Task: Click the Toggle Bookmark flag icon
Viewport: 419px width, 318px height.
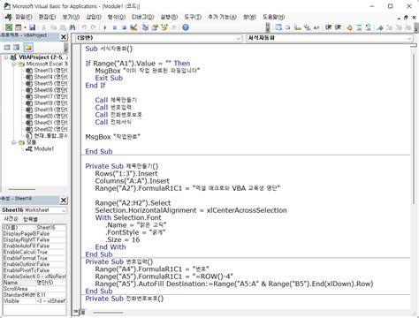Action: (380, 27)
